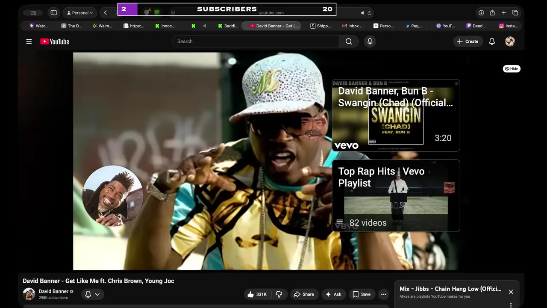This screenshot has width=547, height=308.
Task: Switch to the Pay,... PayPal tab
Action: tap(415, 26)
